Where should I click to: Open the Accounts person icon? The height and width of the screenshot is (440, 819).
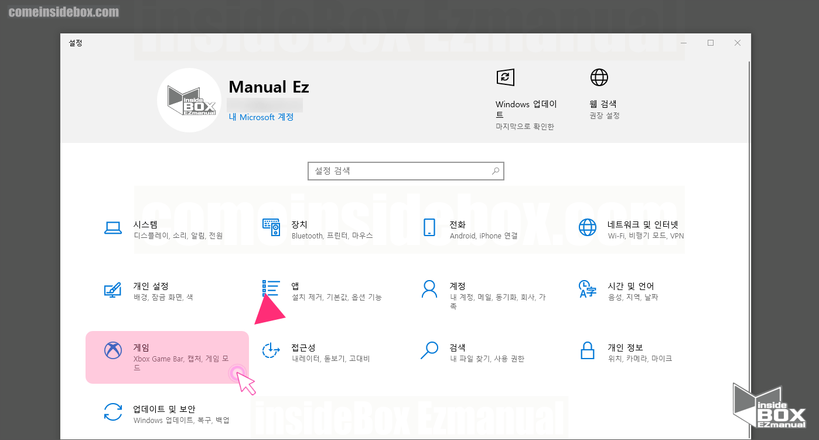[429, 289]
